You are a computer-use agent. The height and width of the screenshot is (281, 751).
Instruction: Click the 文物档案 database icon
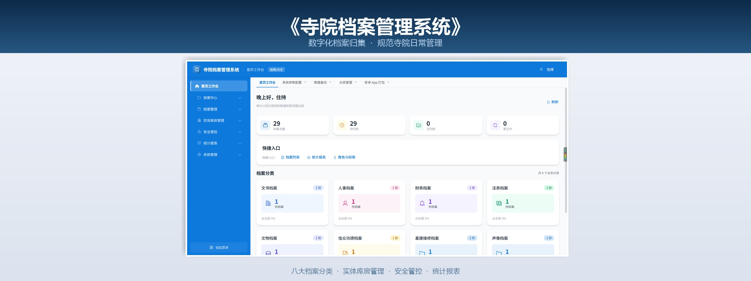click(268, 253)
